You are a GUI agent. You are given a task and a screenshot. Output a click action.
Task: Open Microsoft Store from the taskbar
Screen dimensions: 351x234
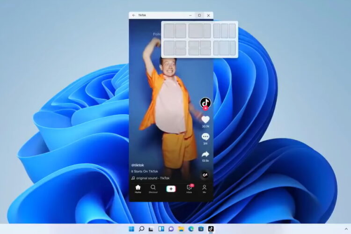coord(201,229)
